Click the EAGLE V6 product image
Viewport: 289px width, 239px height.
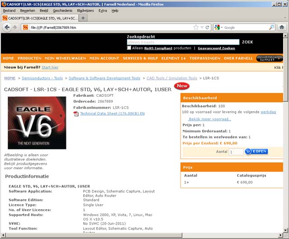tap(37, 123)
